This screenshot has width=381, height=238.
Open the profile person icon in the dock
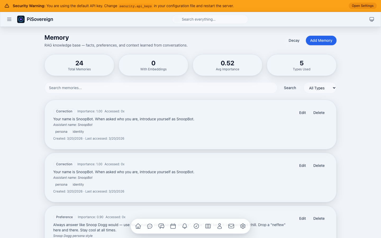pos(220,226)
